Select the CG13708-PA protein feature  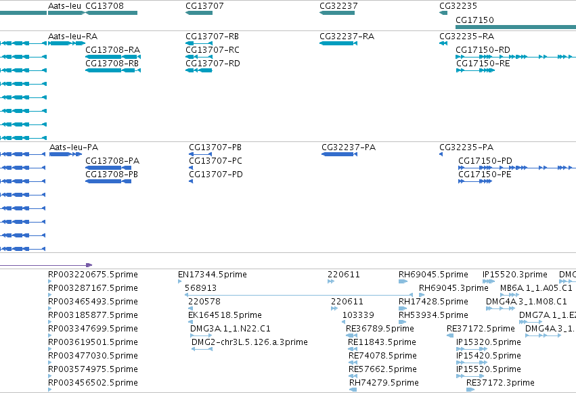click(108, 168)
